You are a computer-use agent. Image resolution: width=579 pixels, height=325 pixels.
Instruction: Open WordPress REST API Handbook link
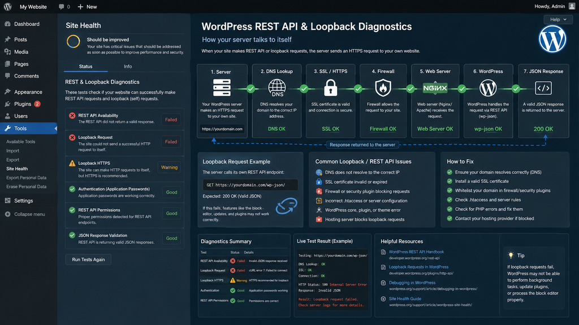[416, 252]
